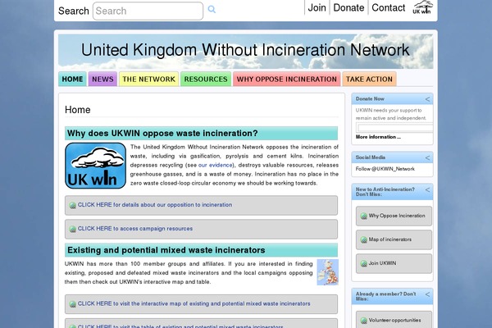Viewport: 492px width, 328px height.
Task: Open the UK map thumbnail of incinerators
Action: point(327,272)
